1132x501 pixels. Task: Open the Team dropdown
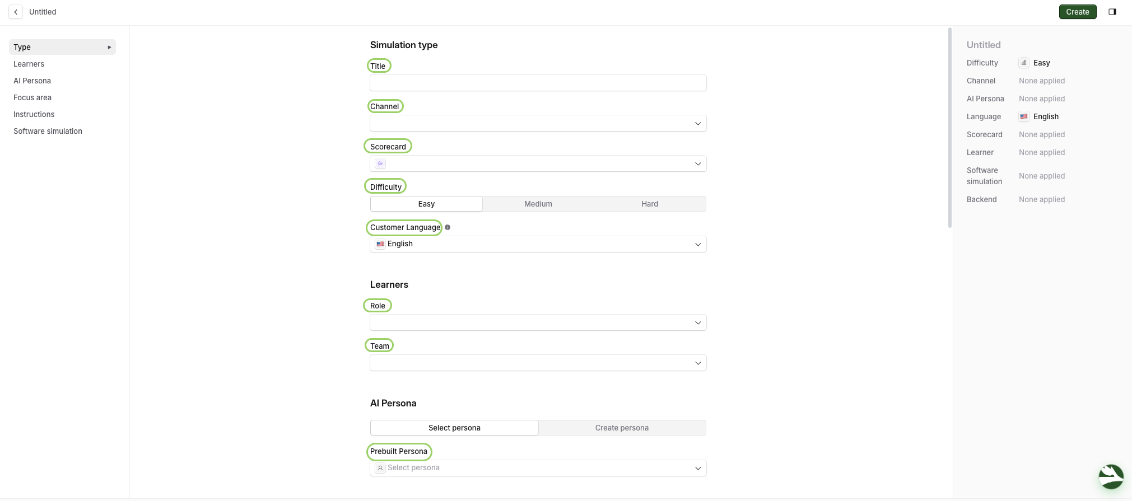click(x=538, y=363)
